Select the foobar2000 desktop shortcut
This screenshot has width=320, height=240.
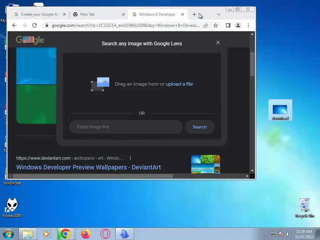click(x=12, y=207)
